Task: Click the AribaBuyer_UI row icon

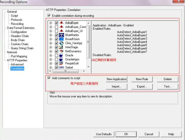Action: tap(61, 31)
